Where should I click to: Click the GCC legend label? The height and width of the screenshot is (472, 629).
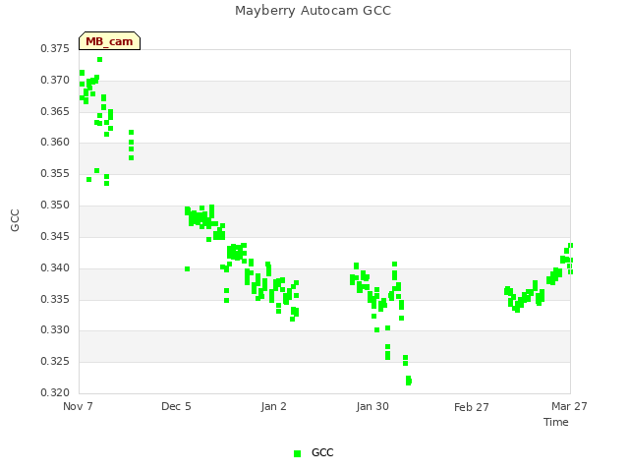tap(322, 452)
